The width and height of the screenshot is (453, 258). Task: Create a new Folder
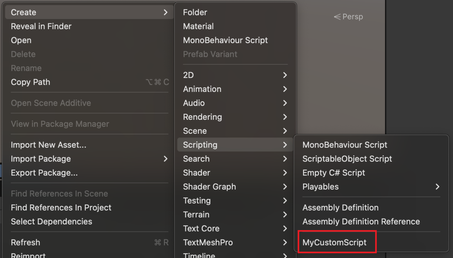[x=194, y=12]
